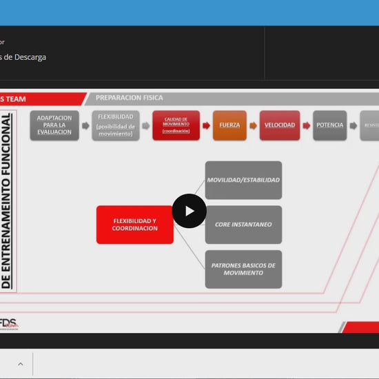Select the CORE INSTANTANEO gray block

pos(243,225)
